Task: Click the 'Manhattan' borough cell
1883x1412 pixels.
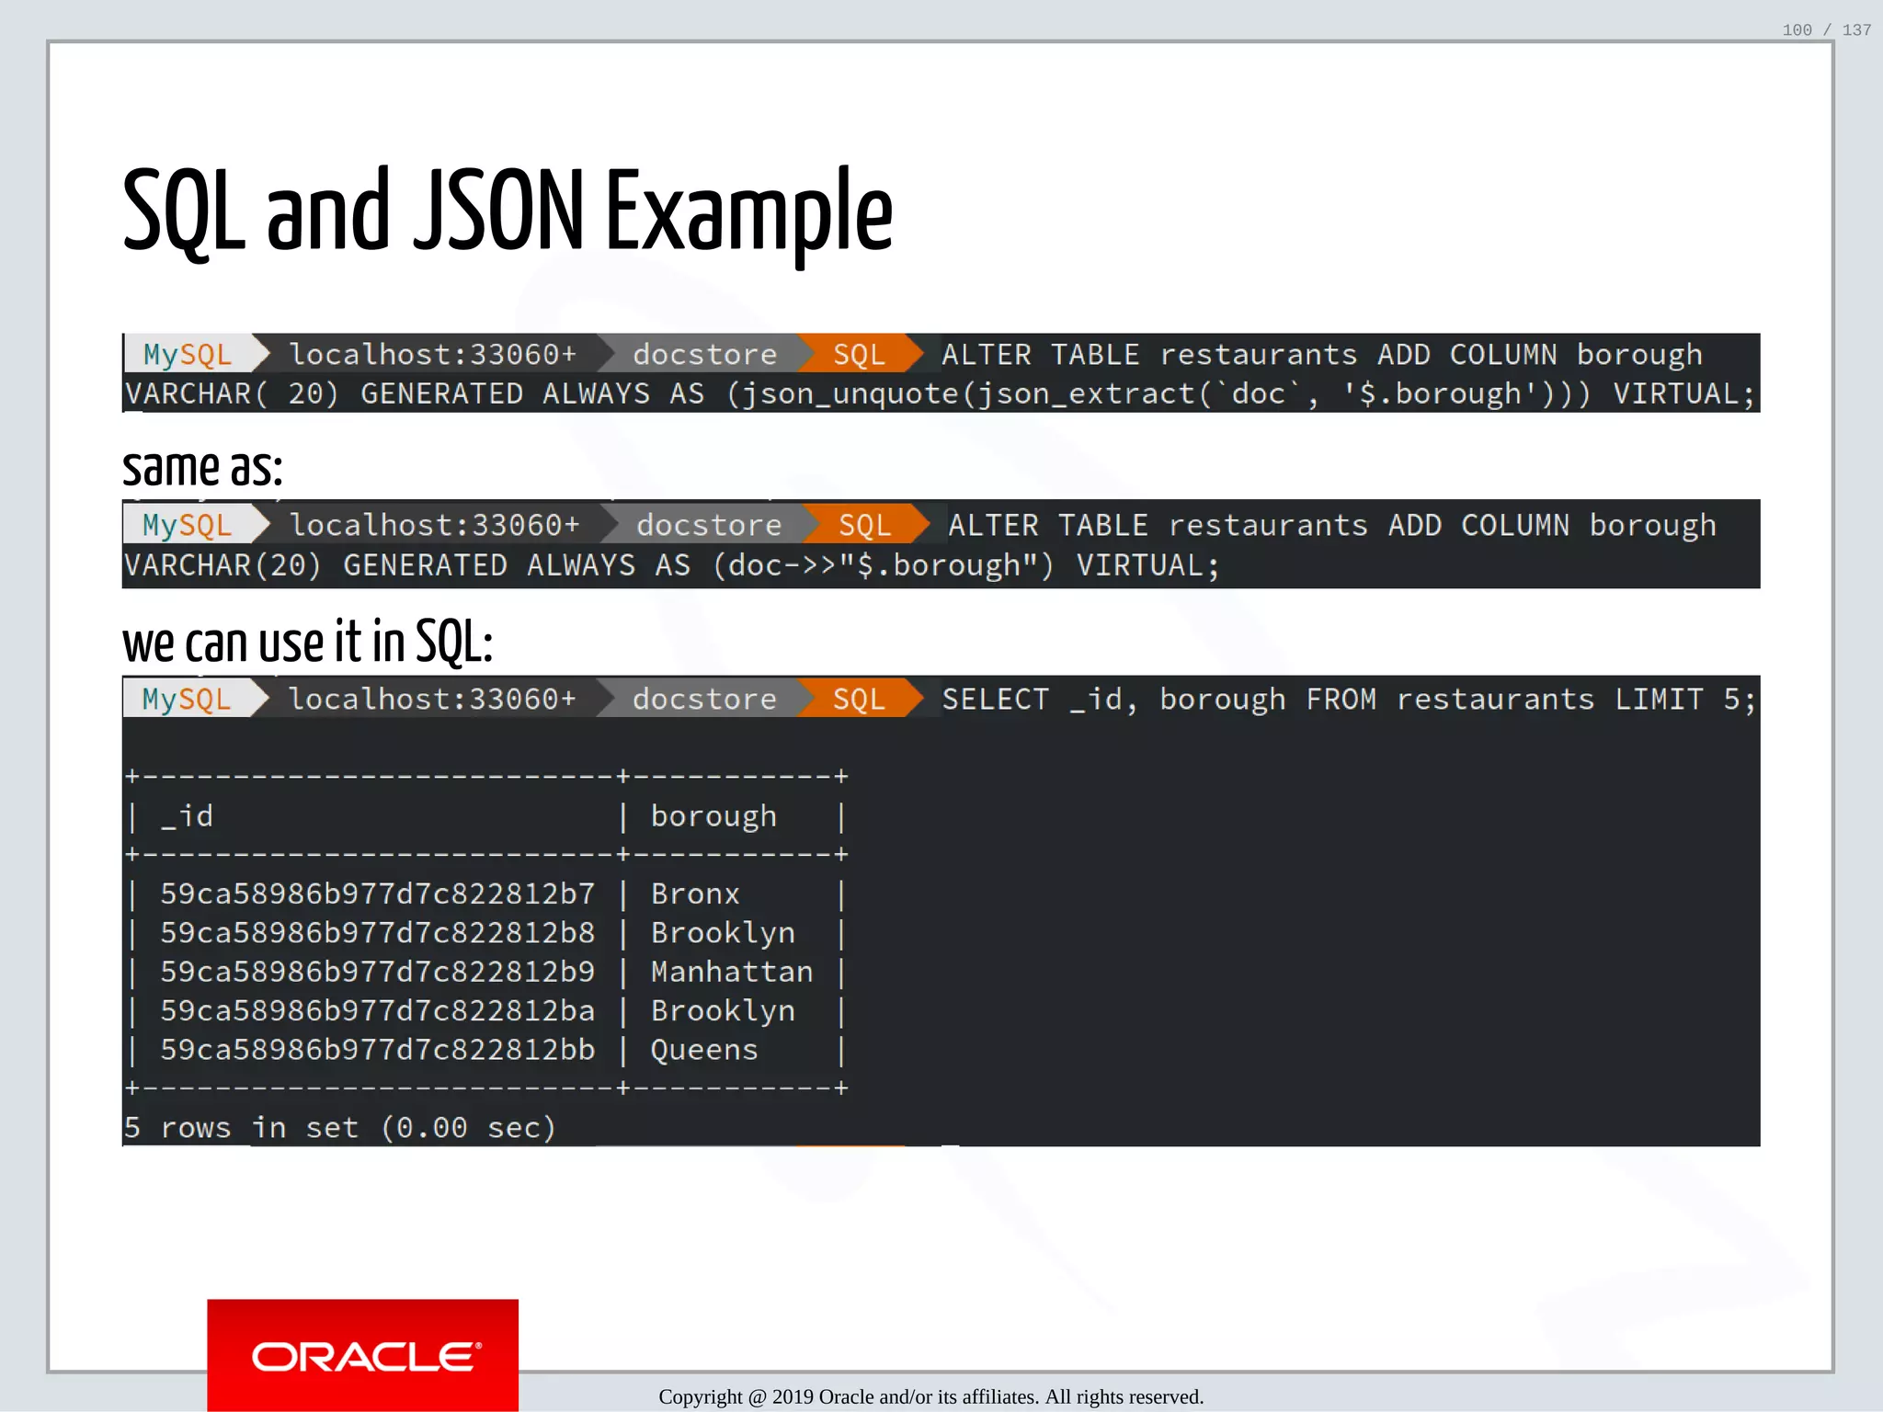Action: tap(732, 972)
